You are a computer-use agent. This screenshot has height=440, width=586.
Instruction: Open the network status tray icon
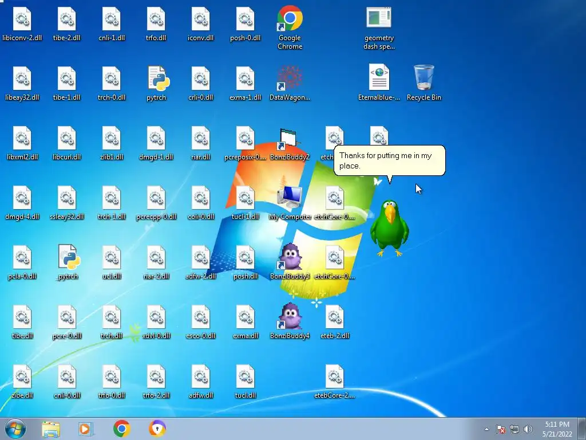point(514,429)
